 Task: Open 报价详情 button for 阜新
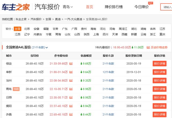coord(159,72)
